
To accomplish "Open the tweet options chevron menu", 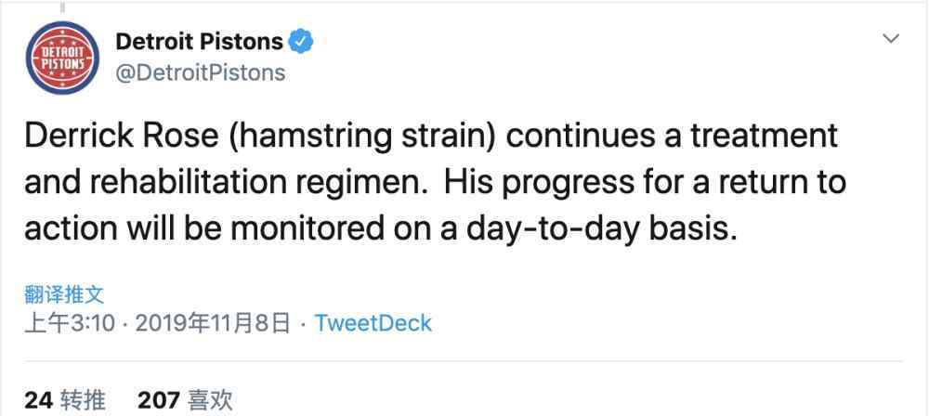I will [x=891, y=39].
